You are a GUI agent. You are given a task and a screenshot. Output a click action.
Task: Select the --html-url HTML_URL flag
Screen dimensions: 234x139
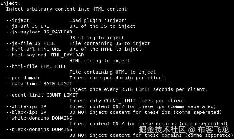click(x=33, y=49)
